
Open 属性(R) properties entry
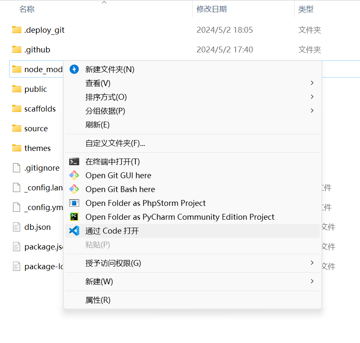(98, 300)
